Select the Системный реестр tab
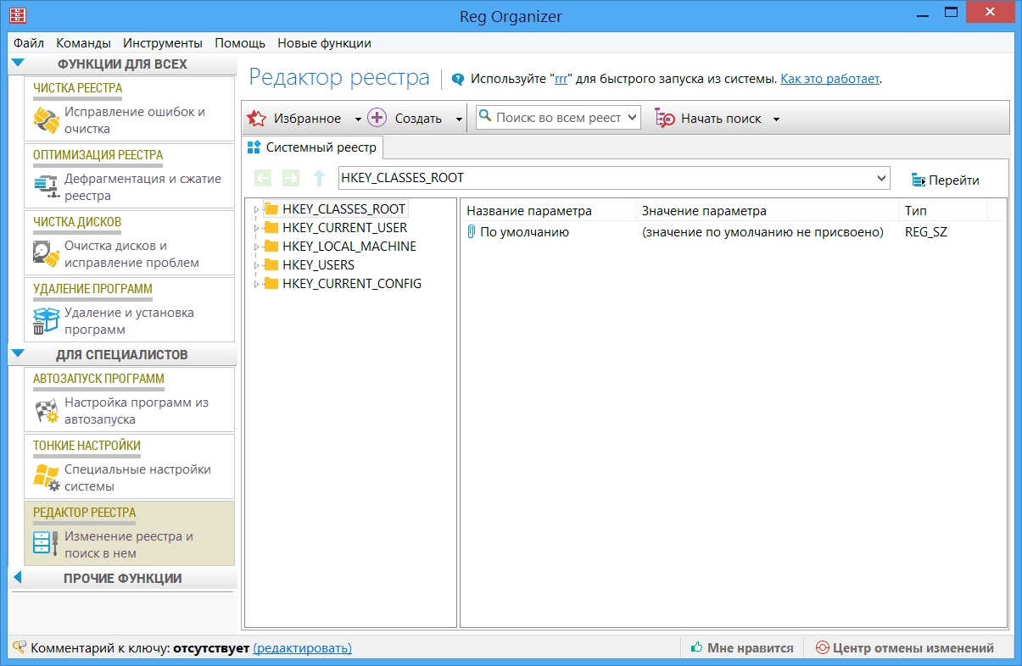The width and height of the screenshot is (1022, 666). point(312,147)
